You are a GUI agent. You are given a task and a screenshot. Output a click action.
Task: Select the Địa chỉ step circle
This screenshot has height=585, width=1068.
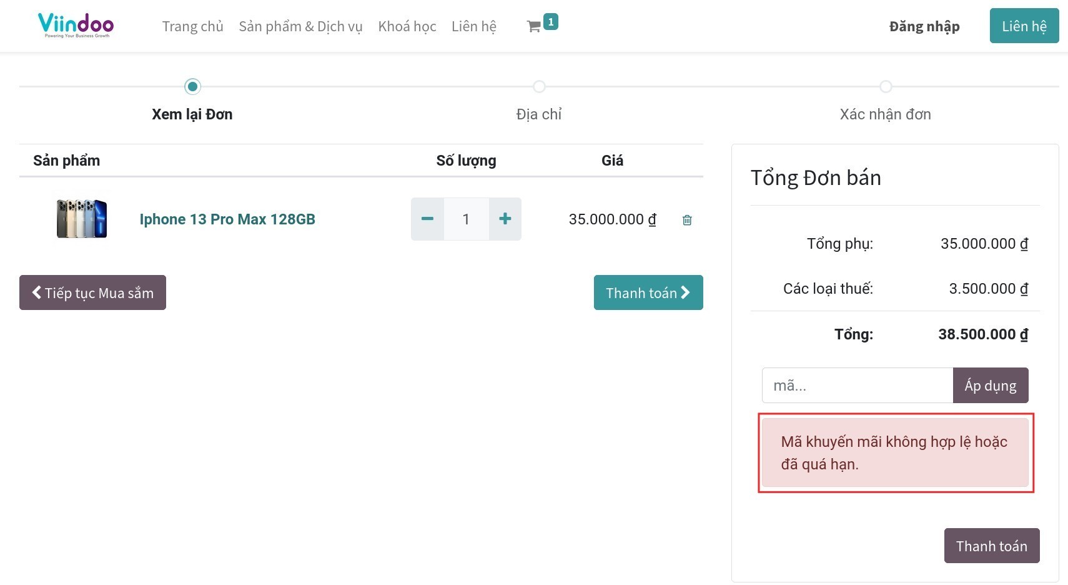coord(539,87)
